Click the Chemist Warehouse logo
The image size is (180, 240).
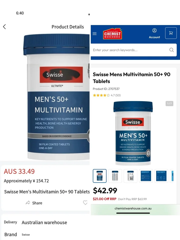tap(112, 34)
